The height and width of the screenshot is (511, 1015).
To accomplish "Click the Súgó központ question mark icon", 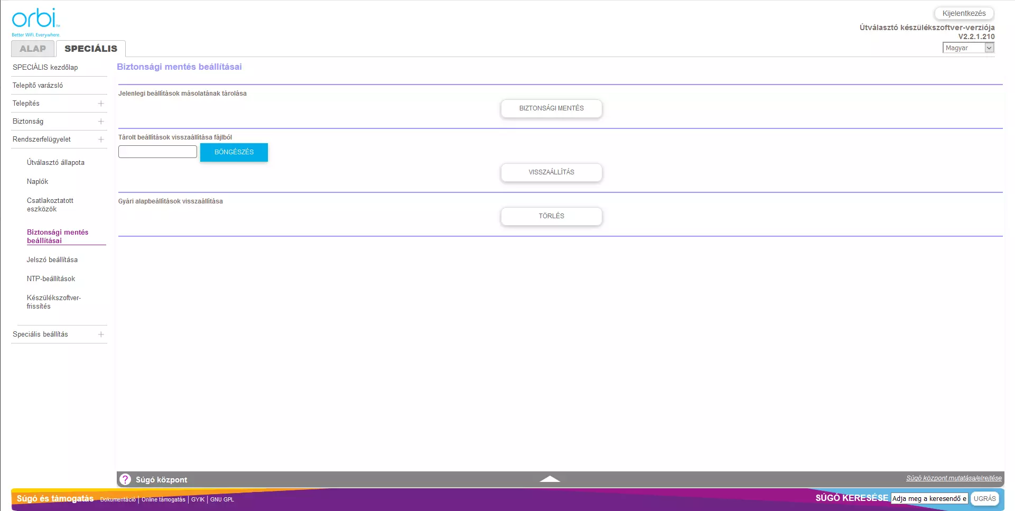I will tap(125, 479).
